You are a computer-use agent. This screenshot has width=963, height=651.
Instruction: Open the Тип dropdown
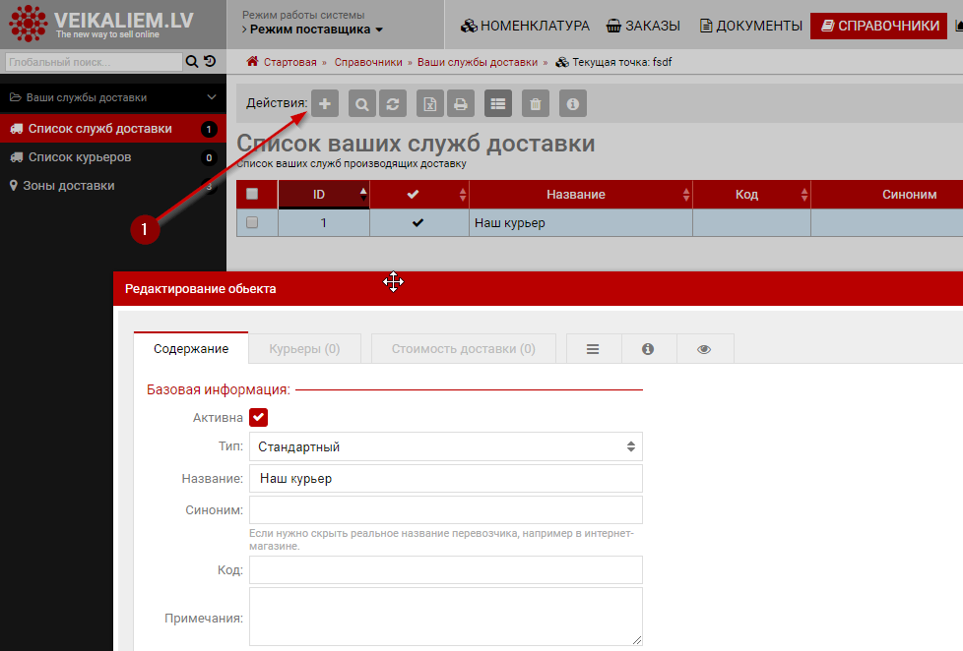[x=445, y=446]
